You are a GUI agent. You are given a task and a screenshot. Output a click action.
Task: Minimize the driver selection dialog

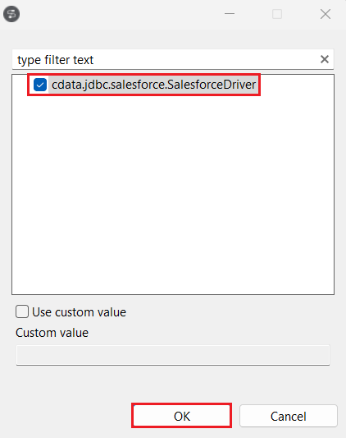pyautogui.click(x=230, y=14)
